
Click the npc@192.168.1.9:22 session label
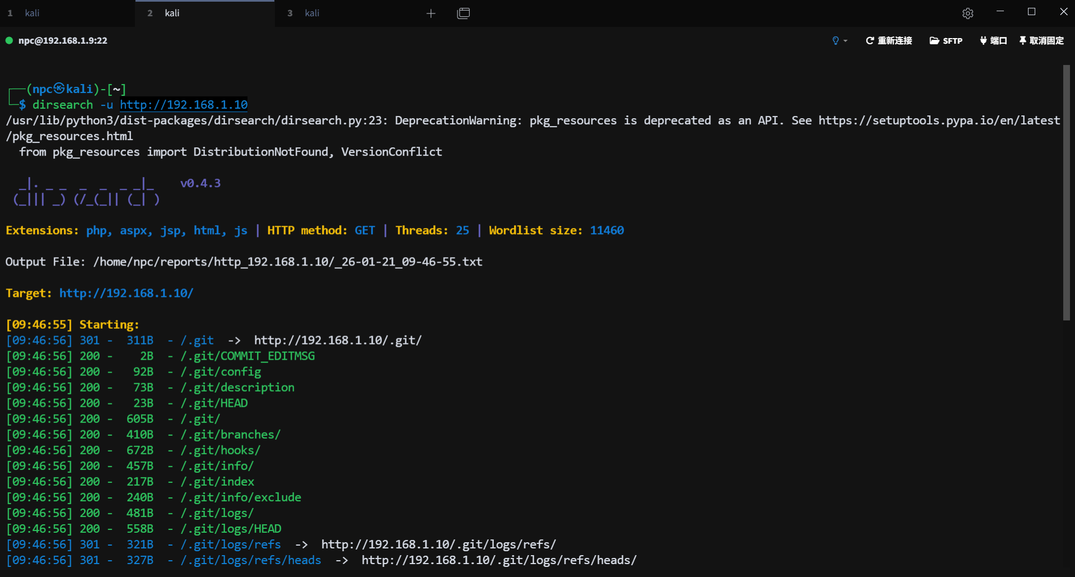(63, 40)
